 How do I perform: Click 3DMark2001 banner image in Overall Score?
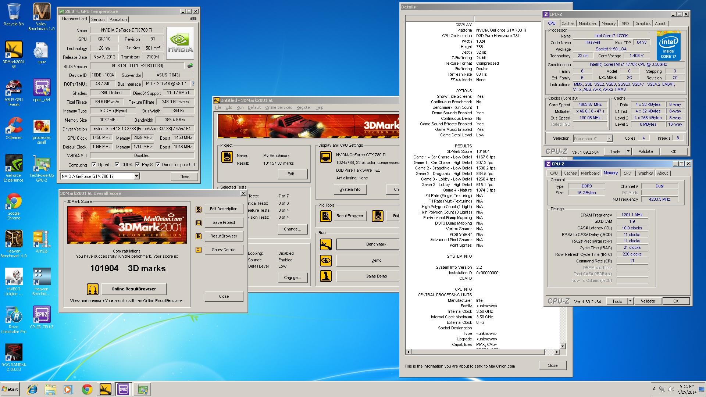pyautogui.click(x=127, y=225)
